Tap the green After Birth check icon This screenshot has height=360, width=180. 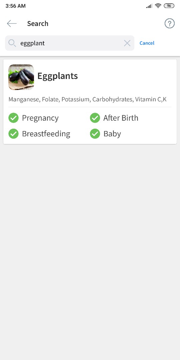pyautogui.click(x=95, y=118)
